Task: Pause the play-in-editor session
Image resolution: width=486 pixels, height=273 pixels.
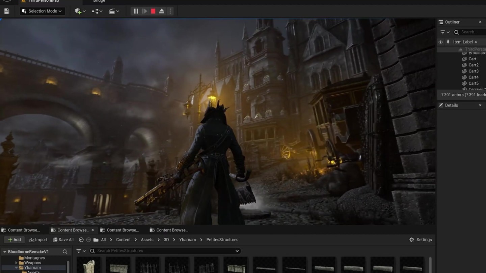Action: [x=136, y=11]
